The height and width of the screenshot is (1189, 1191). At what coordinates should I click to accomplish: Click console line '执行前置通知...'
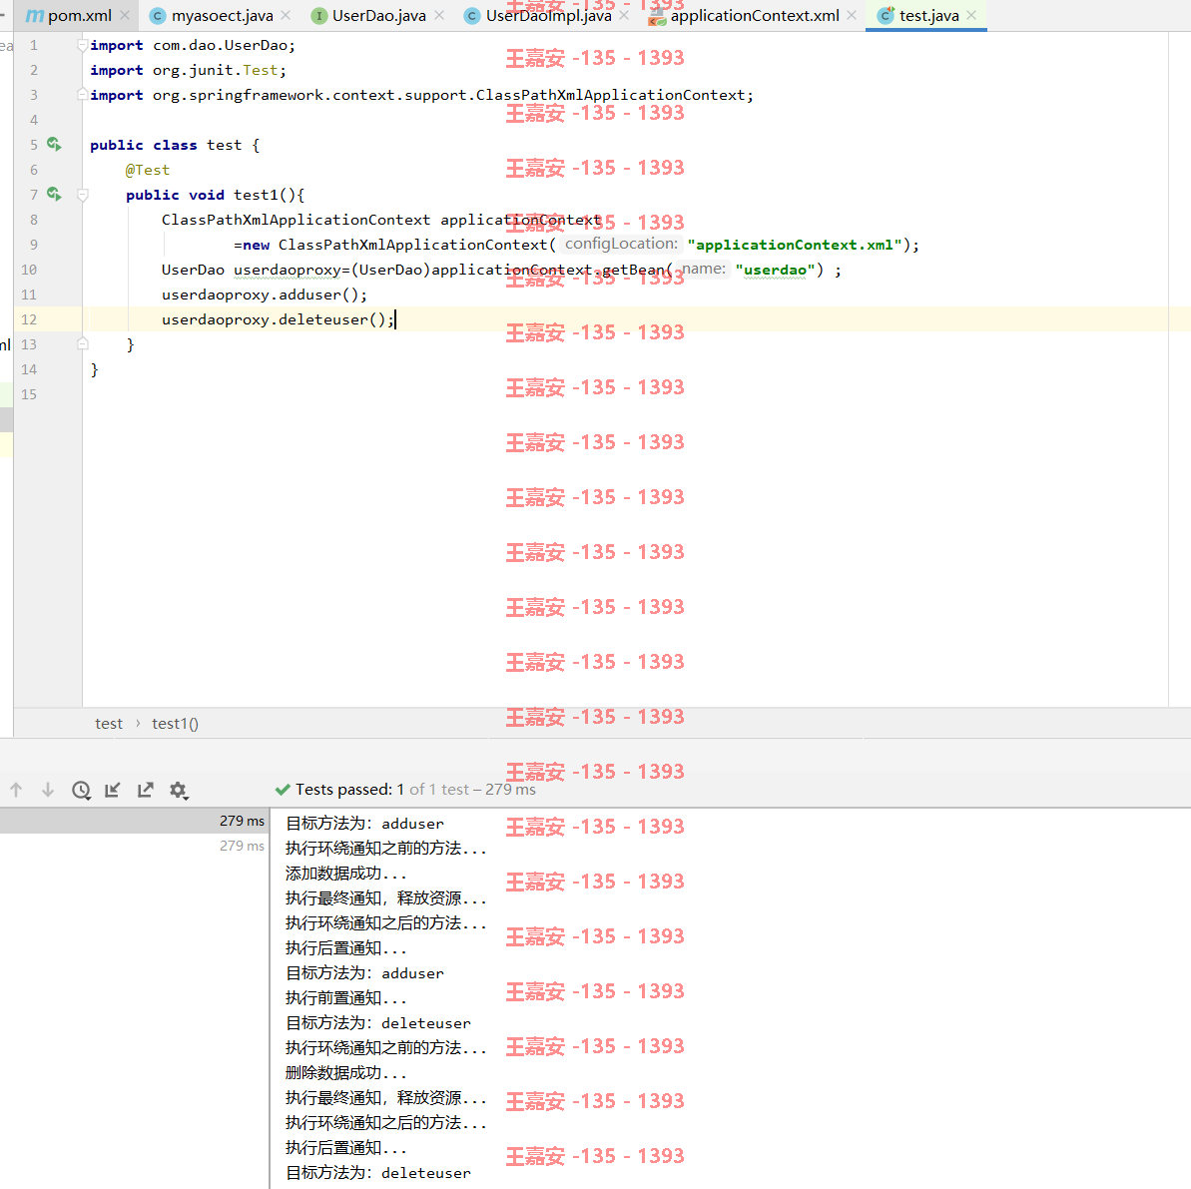click(346, 997)
